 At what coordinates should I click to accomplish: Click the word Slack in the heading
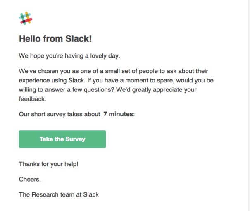[x=79, y=39]
